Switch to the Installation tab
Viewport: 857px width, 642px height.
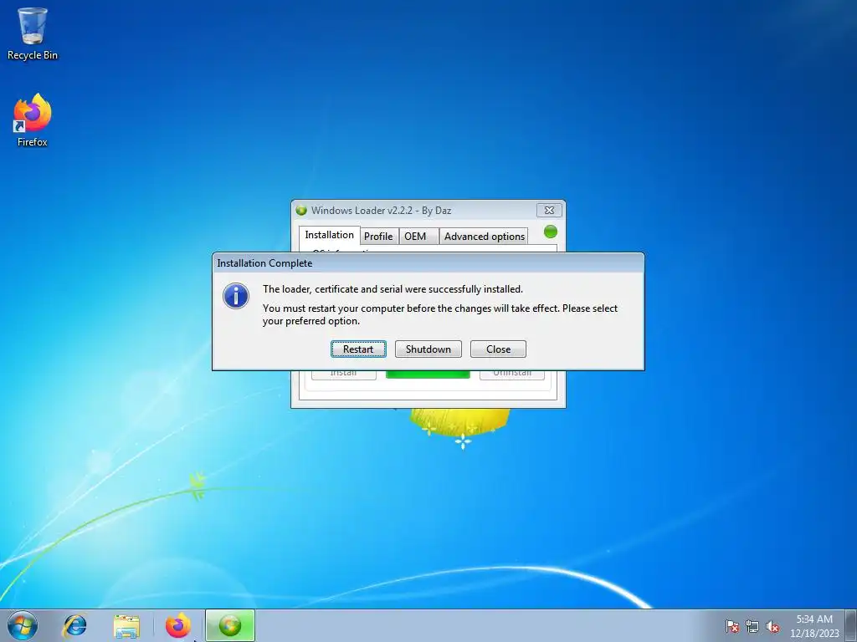tap(330, 235)
